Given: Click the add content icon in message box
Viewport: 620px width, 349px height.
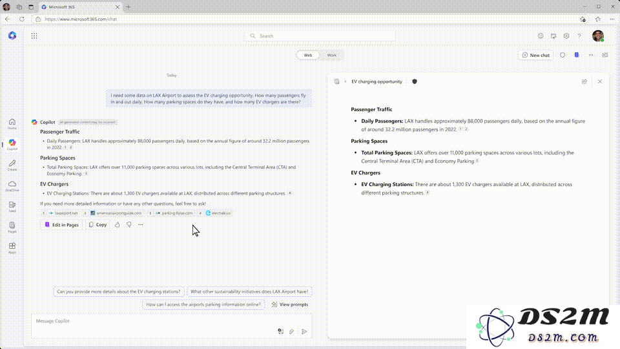Looking at the screenshot, I should (280, 332).
